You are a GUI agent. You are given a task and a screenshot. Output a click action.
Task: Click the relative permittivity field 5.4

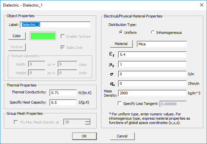(152, 55)
